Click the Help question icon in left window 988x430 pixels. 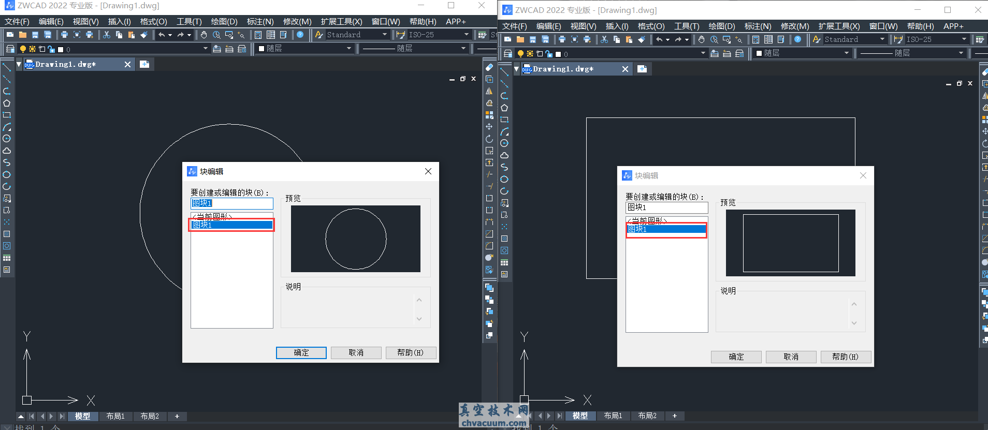(300, 35)
